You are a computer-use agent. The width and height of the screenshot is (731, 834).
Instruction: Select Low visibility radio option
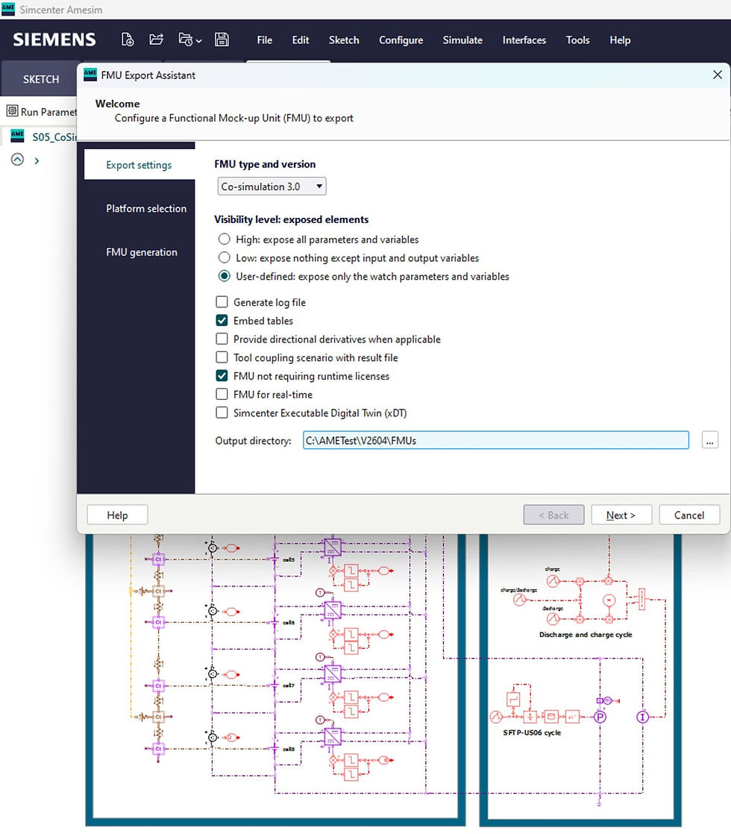coord(225,258)
